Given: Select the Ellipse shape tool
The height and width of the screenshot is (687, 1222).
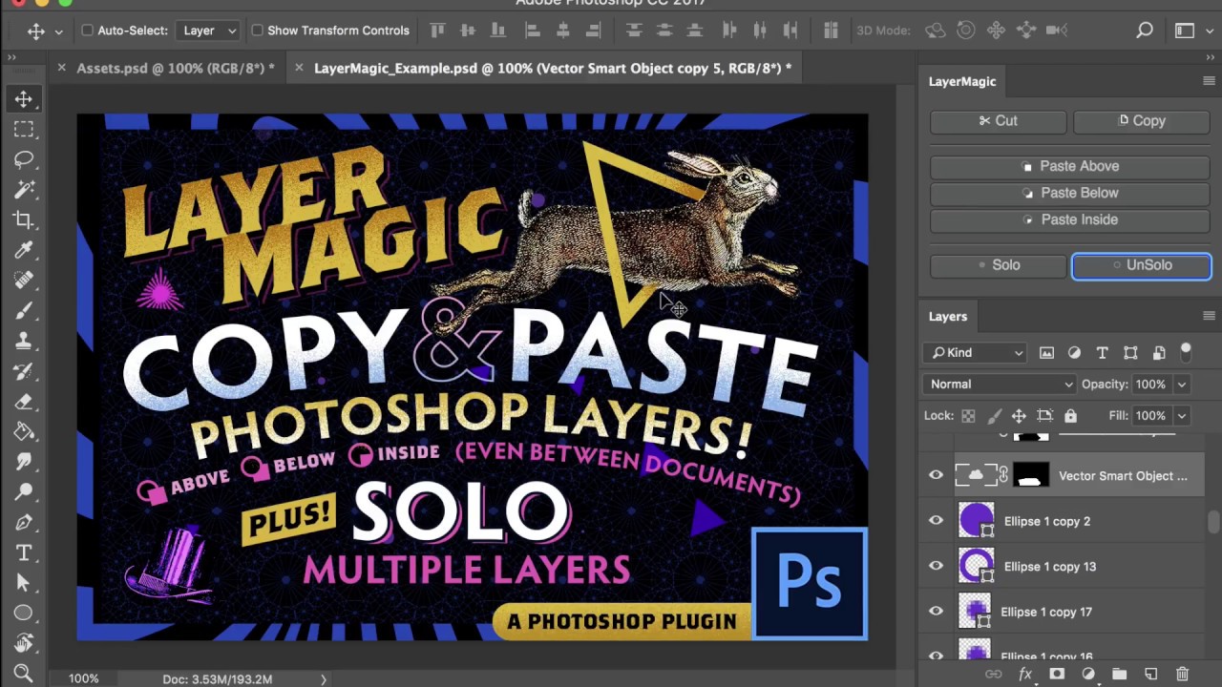Looking at the screenshot, I should 24,613.
